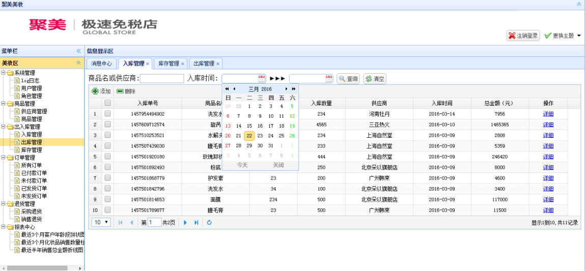
Task: Click the 查询 search button
Action: click(348, 79)
